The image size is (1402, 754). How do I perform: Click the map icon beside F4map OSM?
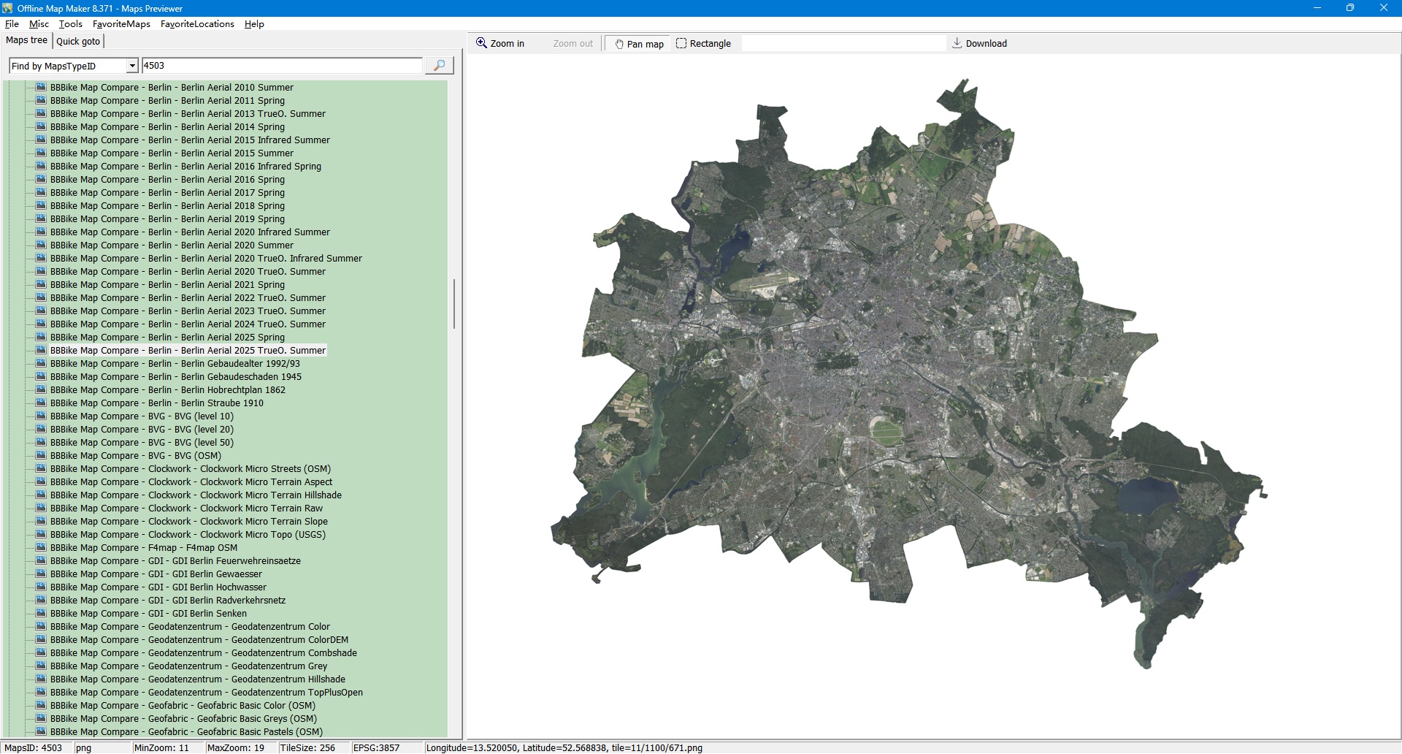click(41, 547)
